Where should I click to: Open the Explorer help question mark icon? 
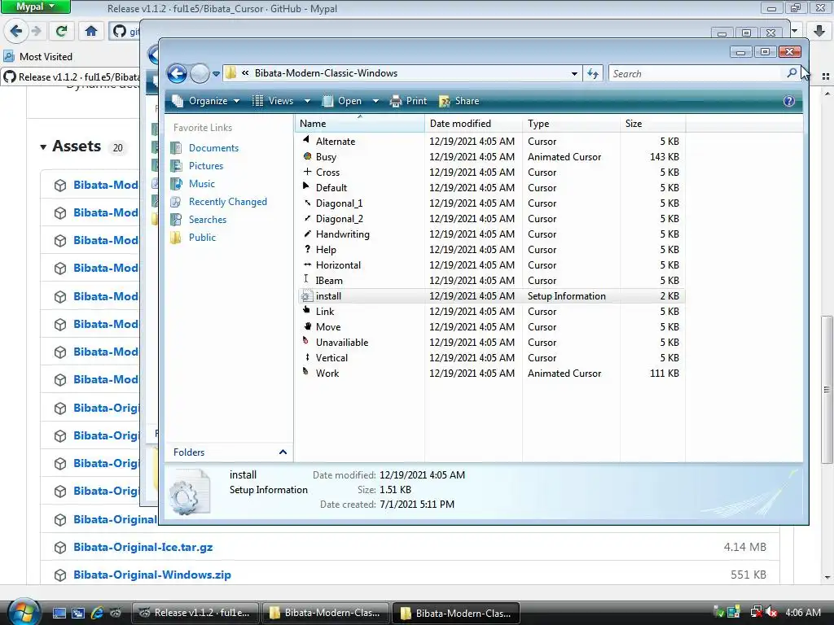(788, 101)
